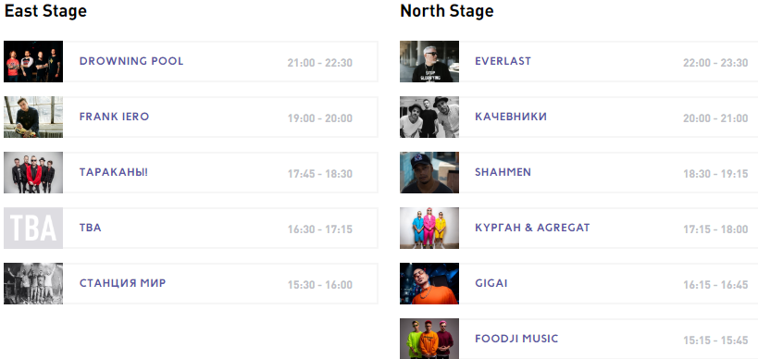Follow the FRANK IERO name link

click(x=114, y=117)
